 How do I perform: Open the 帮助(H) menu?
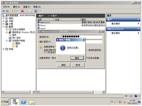(x=37, y=7)
